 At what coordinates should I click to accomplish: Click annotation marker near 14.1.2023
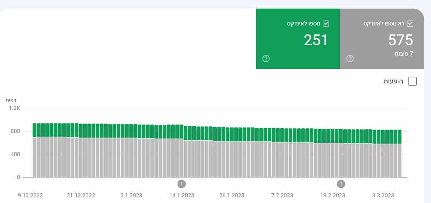pyautogui.click(x=181, y=184)
